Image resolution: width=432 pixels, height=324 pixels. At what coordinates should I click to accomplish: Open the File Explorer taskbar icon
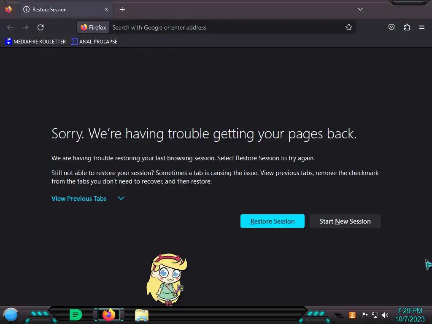point(142,315)
